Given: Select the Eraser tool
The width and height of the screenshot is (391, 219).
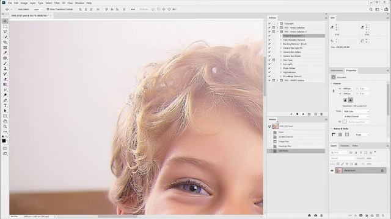Looking at the screenshot, I should coord(5,79).
